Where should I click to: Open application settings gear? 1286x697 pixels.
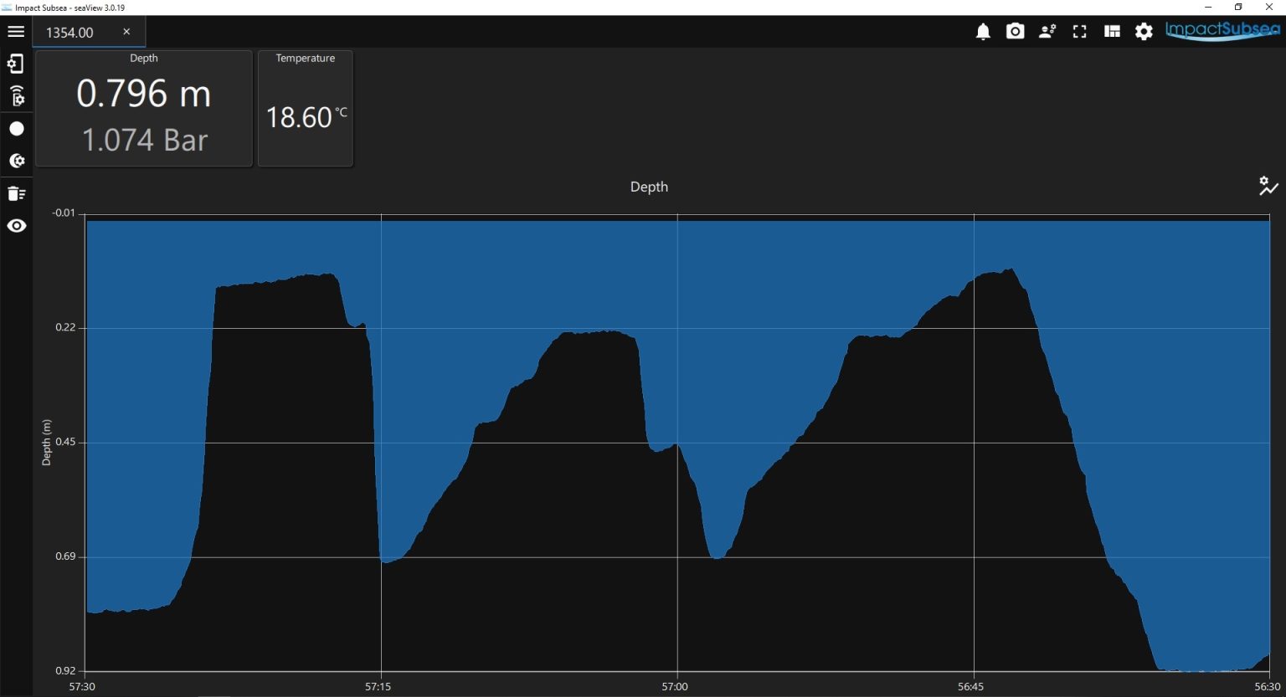tap(1144, 32)
